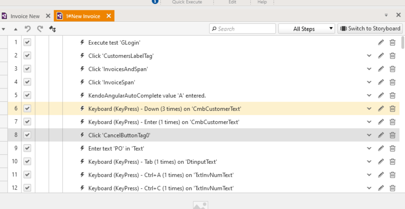This screenshot has height=209, width=405.
Task: Close the '1#New Invoice' tab
Action: (109, 16)
